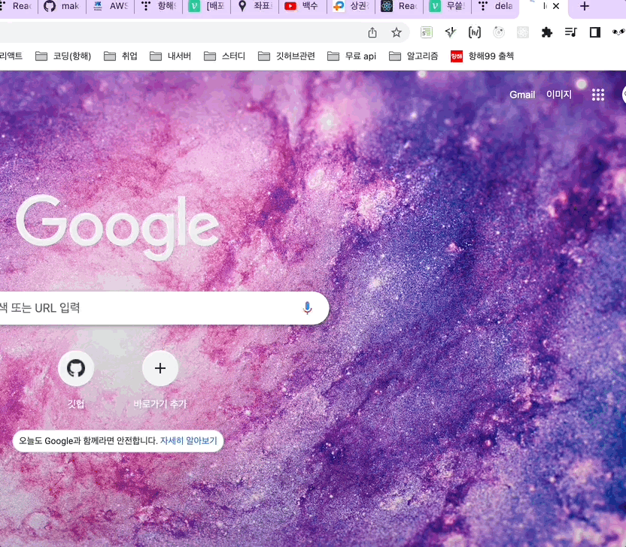Open the 이미지 images link

click(558, 95)
